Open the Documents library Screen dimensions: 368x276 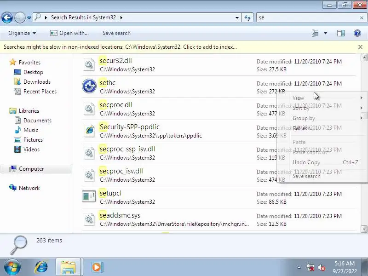pos(37,121)
